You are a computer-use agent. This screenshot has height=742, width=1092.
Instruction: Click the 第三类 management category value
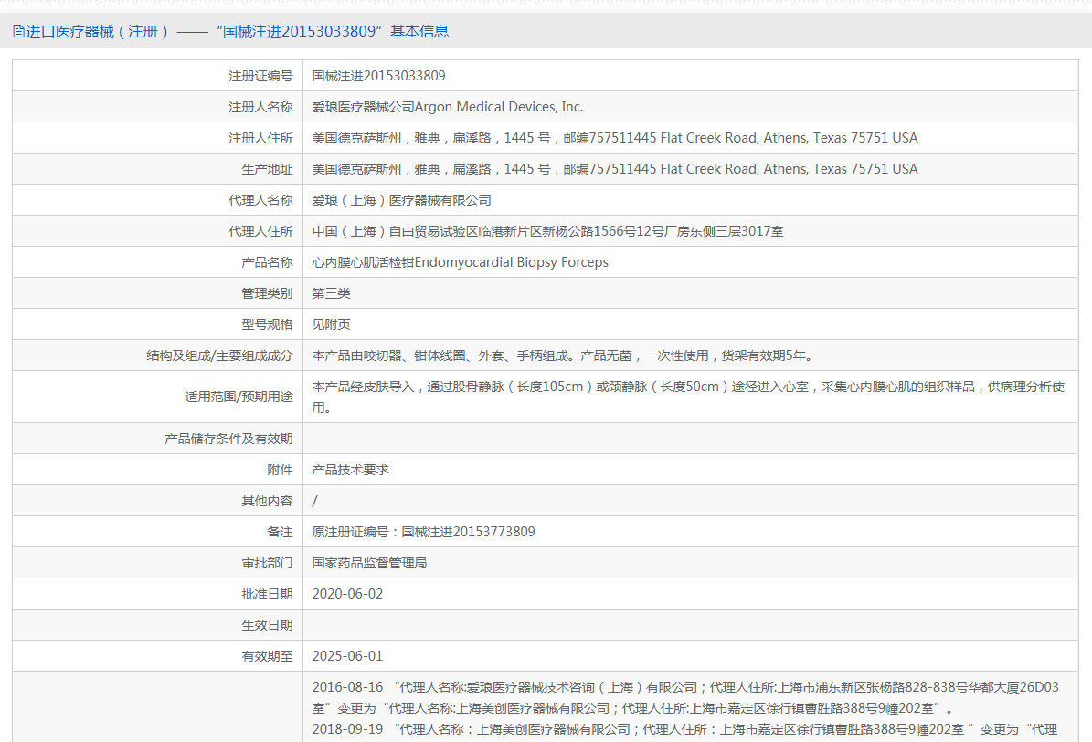point(332,293)
